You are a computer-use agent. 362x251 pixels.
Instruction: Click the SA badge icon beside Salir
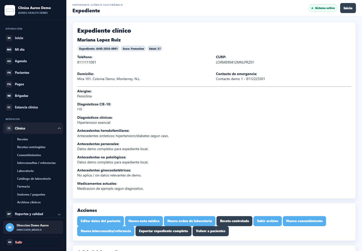point(10,242)
